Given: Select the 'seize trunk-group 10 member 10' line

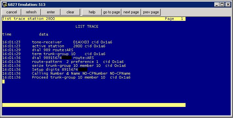Looking at the screenshot, I should [64, 66].
